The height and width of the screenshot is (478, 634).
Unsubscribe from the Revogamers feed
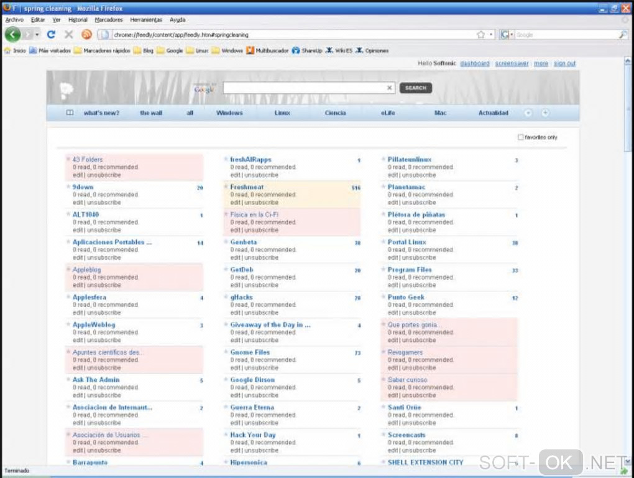(x=419, y=368)
